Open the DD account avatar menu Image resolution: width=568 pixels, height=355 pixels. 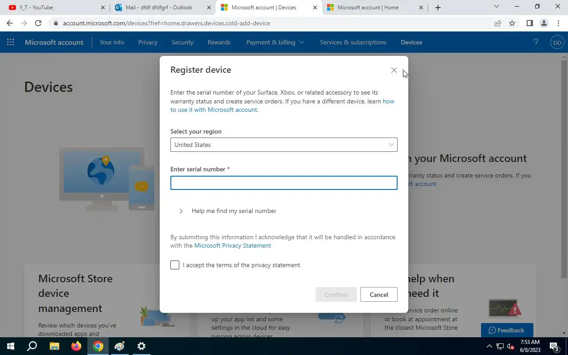coord(557,43)
